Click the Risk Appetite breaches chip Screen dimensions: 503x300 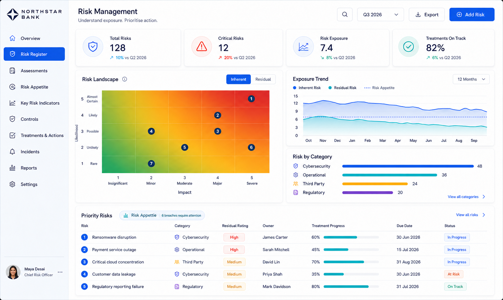tap(162, 215)
